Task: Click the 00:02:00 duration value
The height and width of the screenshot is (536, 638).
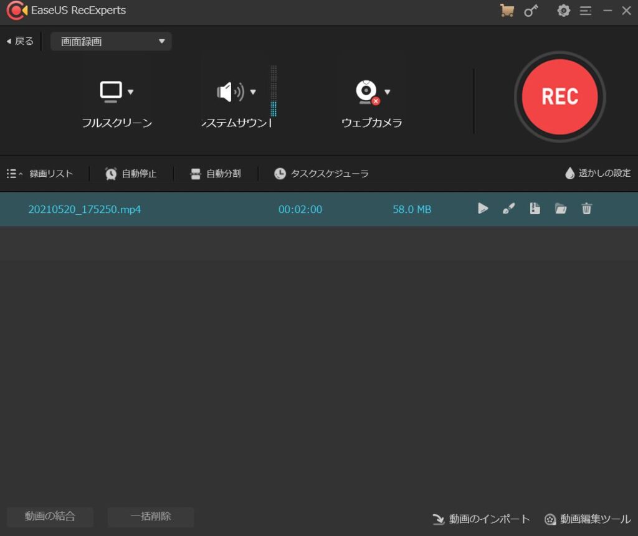Action: pyautogui.click(x=300, y=209)
